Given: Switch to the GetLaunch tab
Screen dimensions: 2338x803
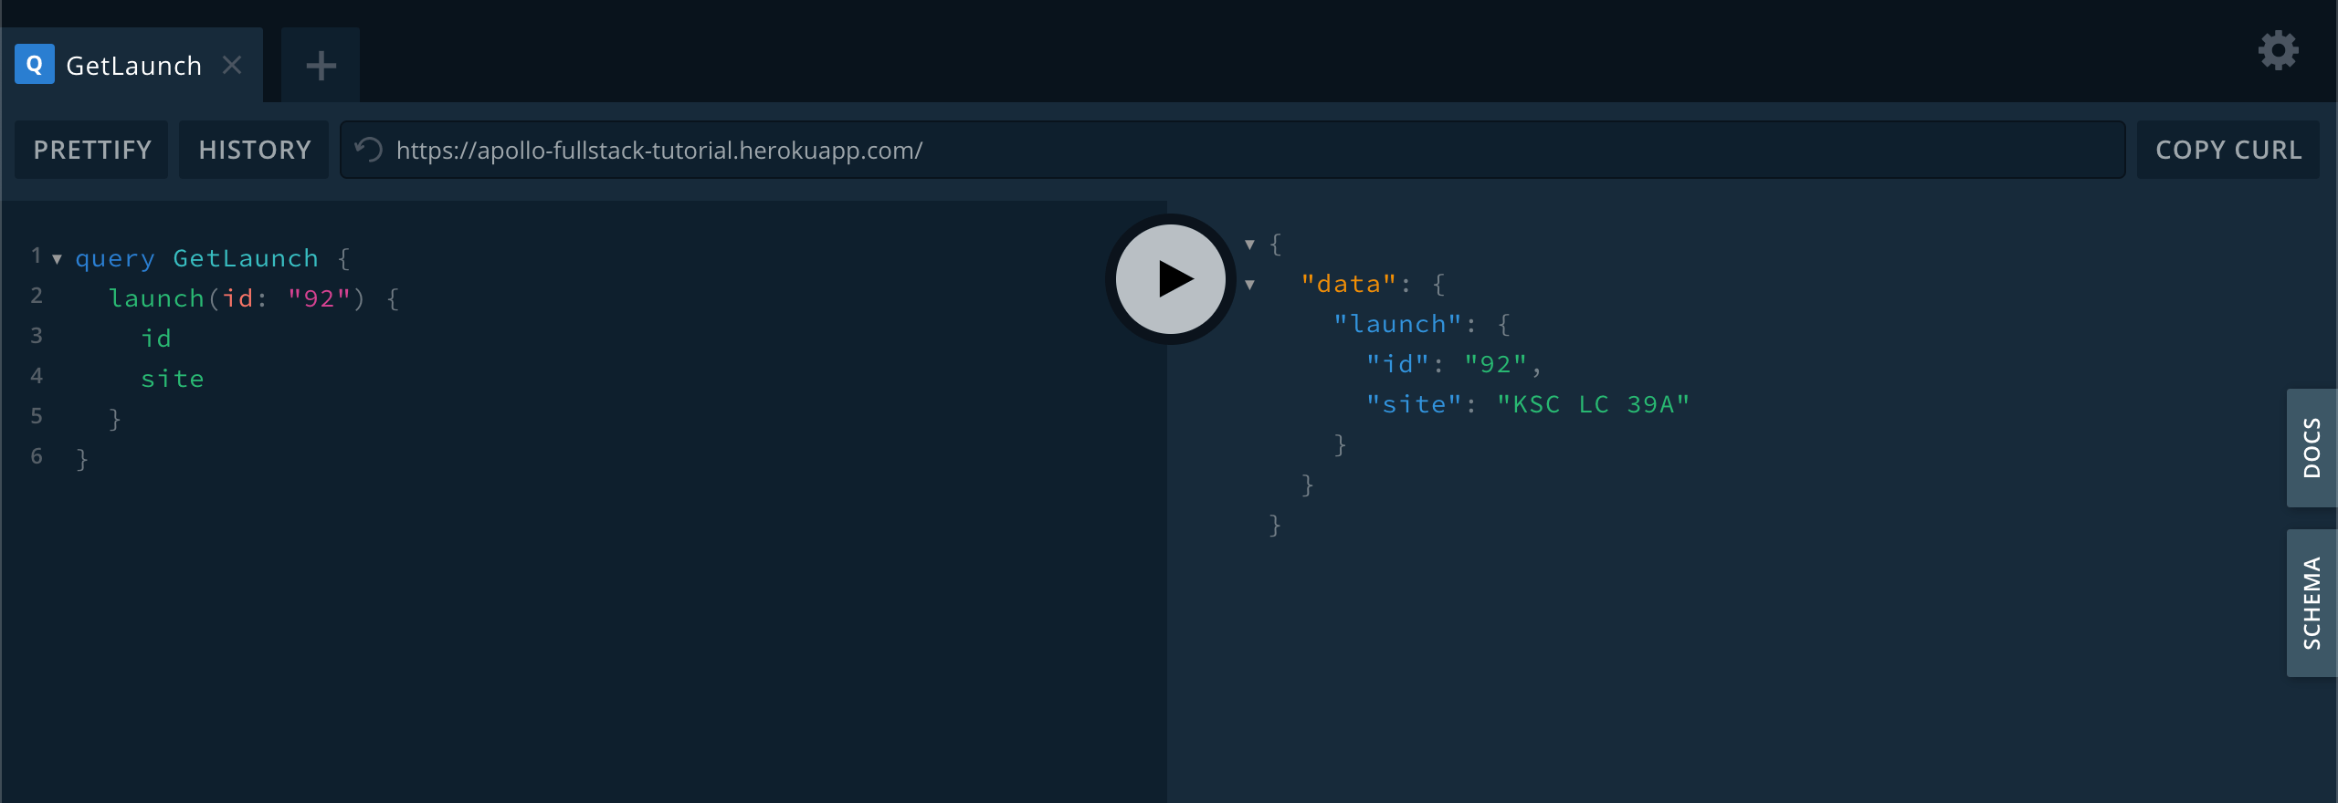Looking at the screenshot, I should click(x=133, y=66).
